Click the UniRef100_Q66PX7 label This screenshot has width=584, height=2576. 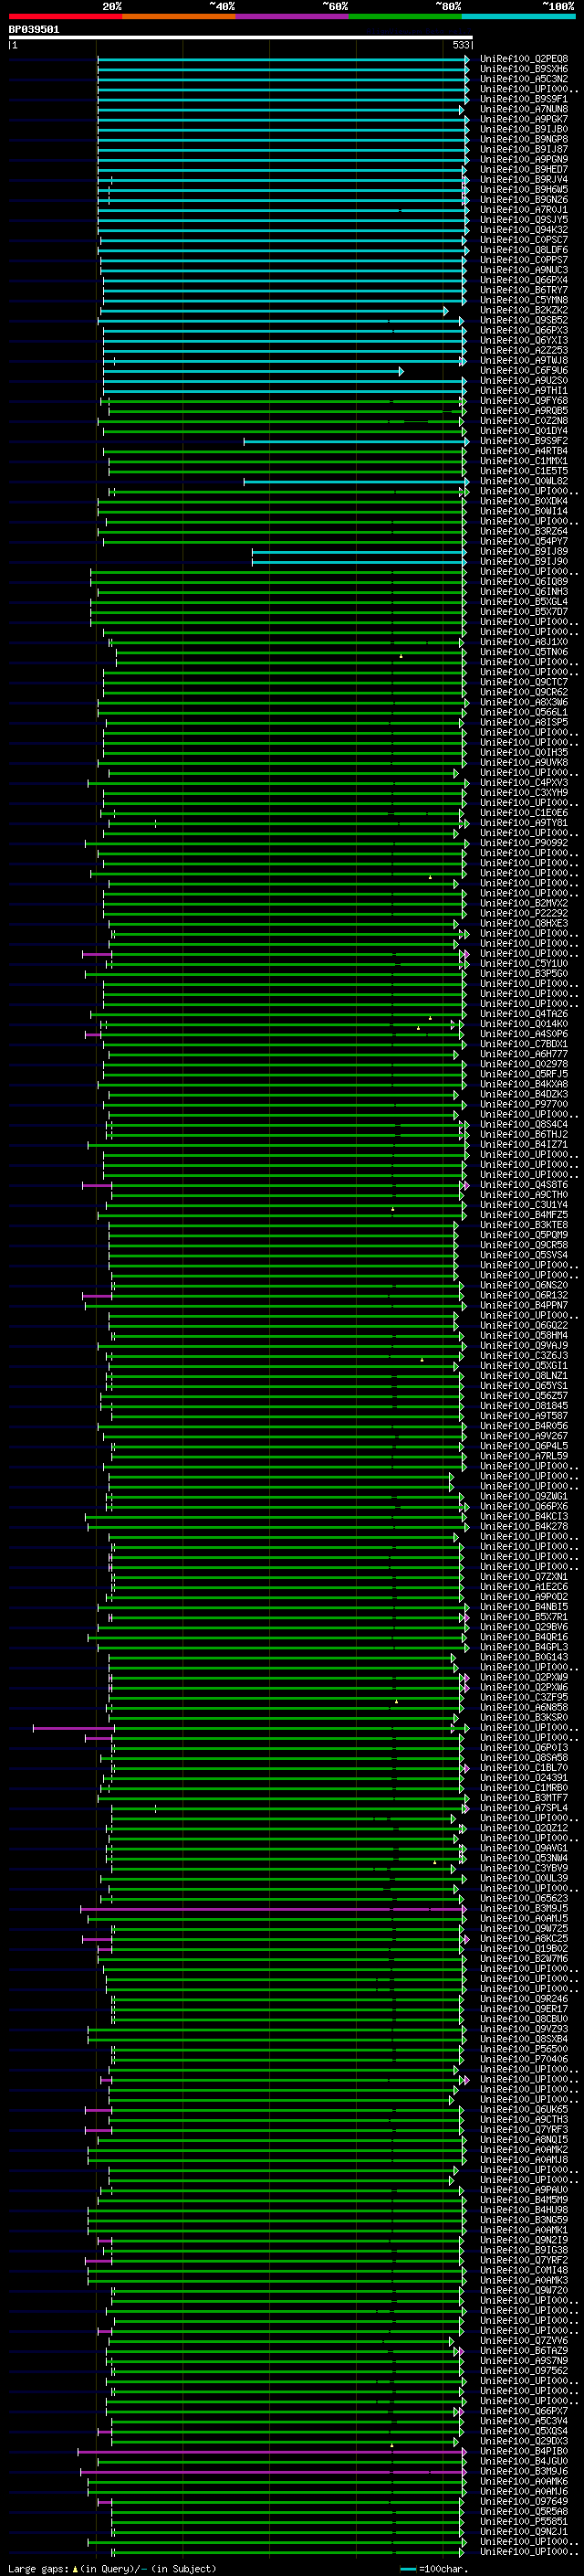tap(524, 2411)
